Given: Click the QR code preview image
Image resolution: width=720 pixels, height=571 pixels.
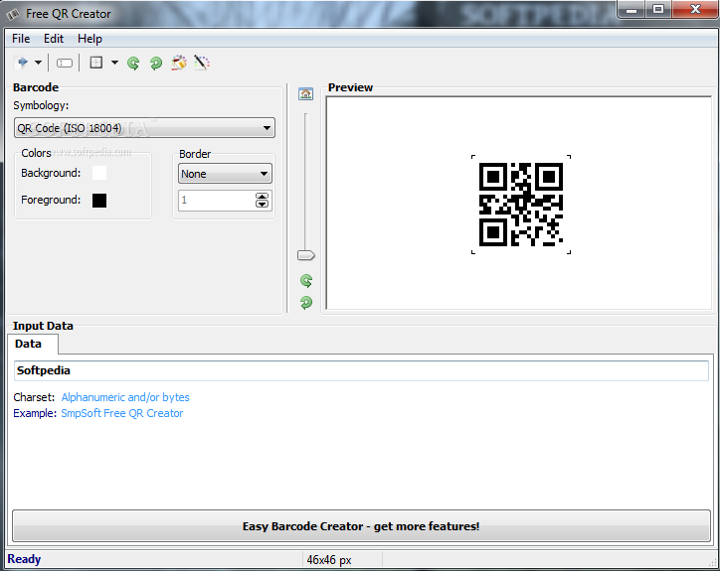Looking at the screenshot, I should (x=521, y=205).
